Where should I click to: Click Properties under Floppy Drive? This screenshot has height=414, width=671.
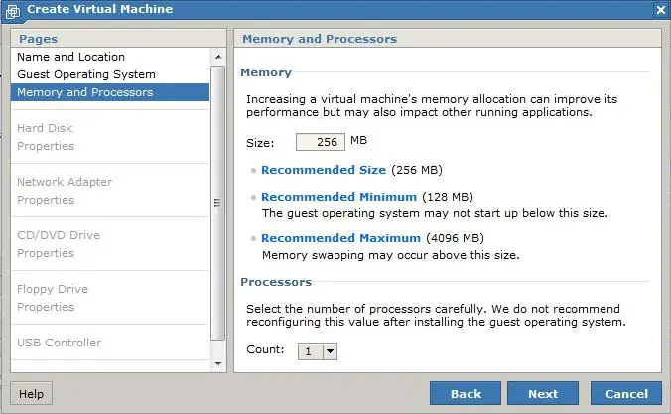coord(46,307)
